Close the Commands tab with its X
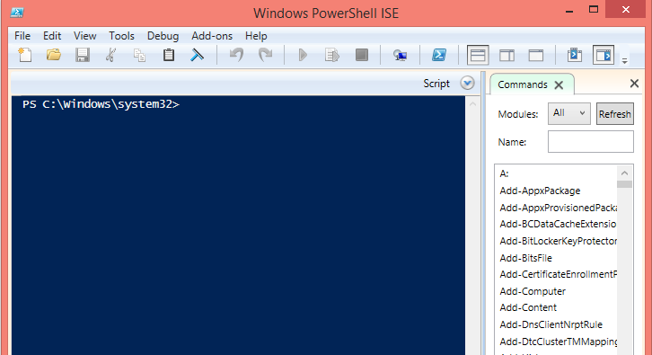 [559, 84]
